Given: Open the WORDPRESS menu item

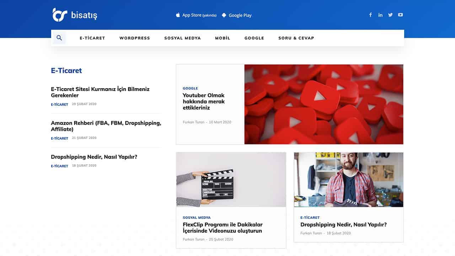Looking at the screenshot, I should pyautogui.click(x=135, y=38).
